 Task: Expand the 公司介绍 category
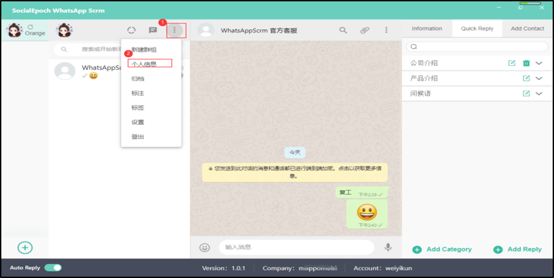coord(539,63)
